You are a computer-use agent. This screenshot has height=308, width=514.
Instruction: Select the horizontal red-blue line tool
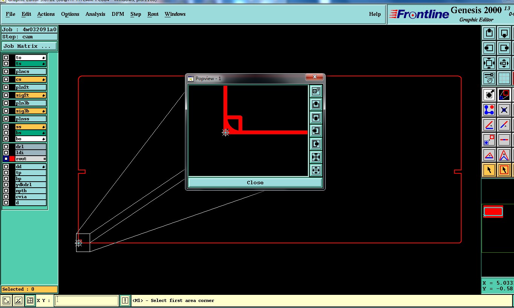click(x=504, y=140)
